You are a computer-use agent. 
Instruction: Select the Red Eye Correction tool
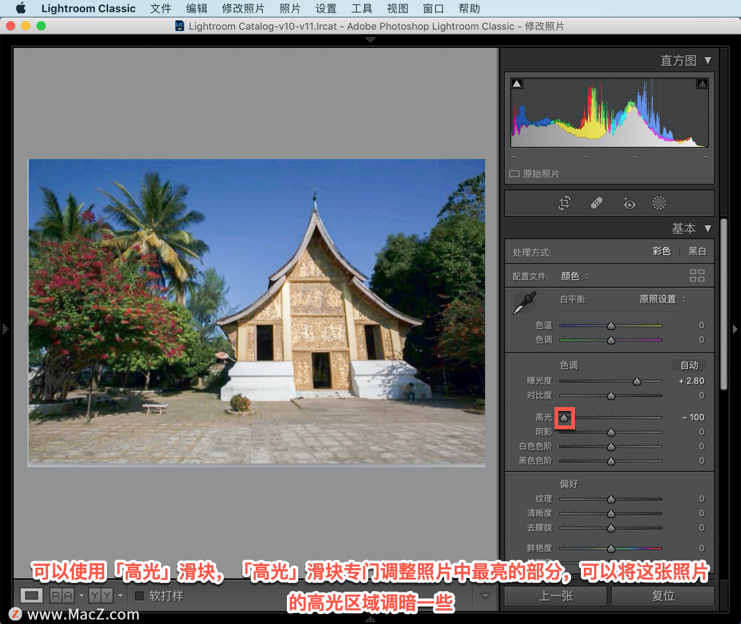629,203
